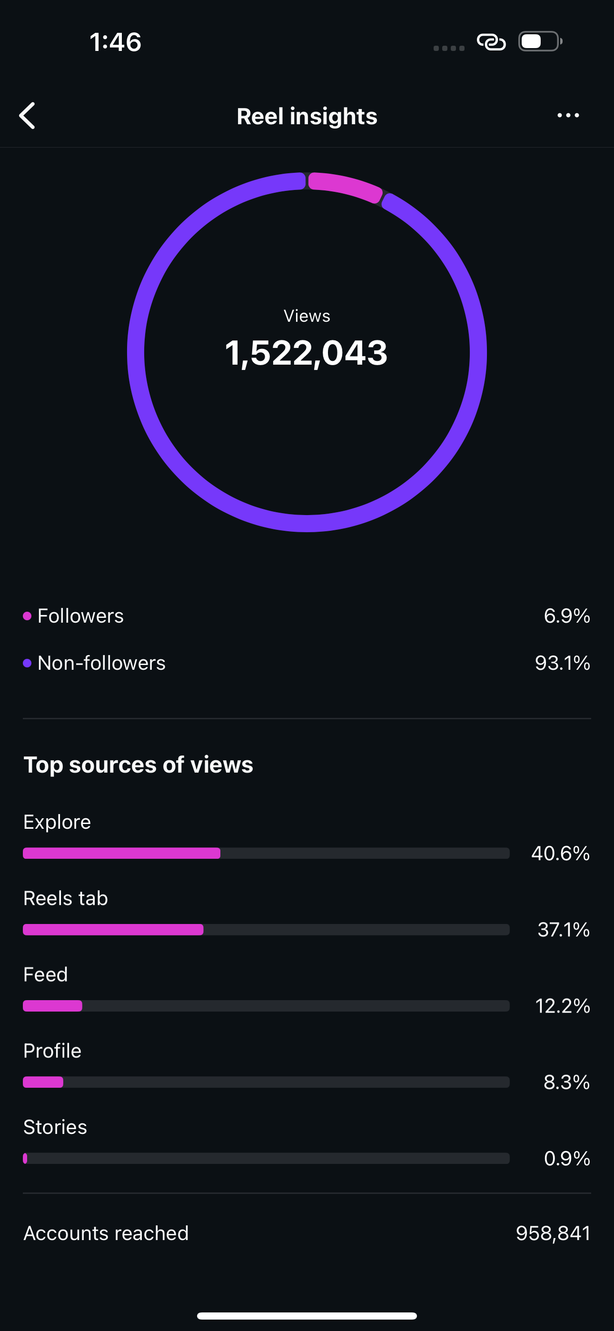Tap the home indicator bar at bottom
Screen dimensions: 614x1331
point(307,1315)
